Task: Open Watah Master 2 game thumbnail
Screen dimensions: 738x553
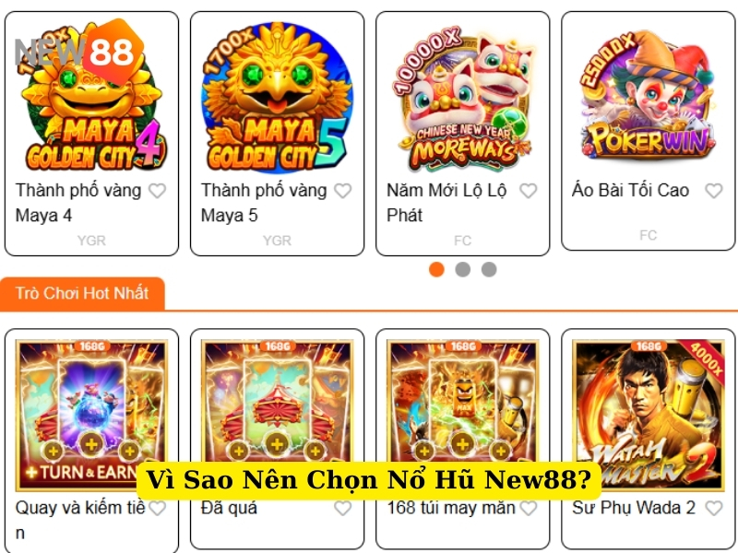Action: (x=649, y=415)
